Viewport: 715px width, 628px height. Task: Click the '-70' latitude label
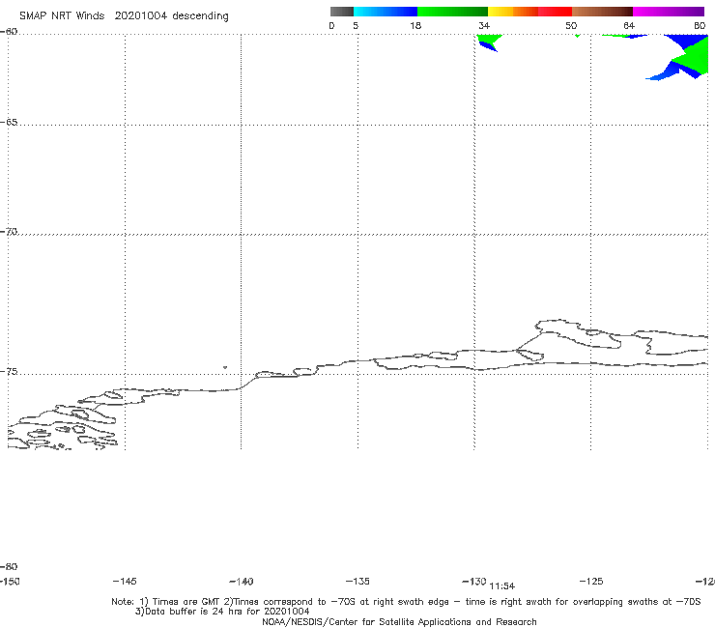pyautogui.click(x=9, y=232)
